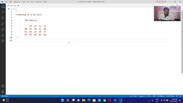The width and height of the screenshot is (183, 103).
Task: Click the '3X4 Matrix:' text line
Action: tap(31, 20)
